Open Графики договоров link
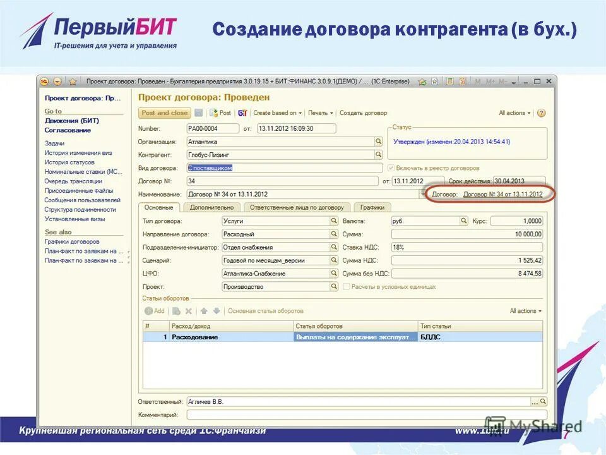 point(72,241)
